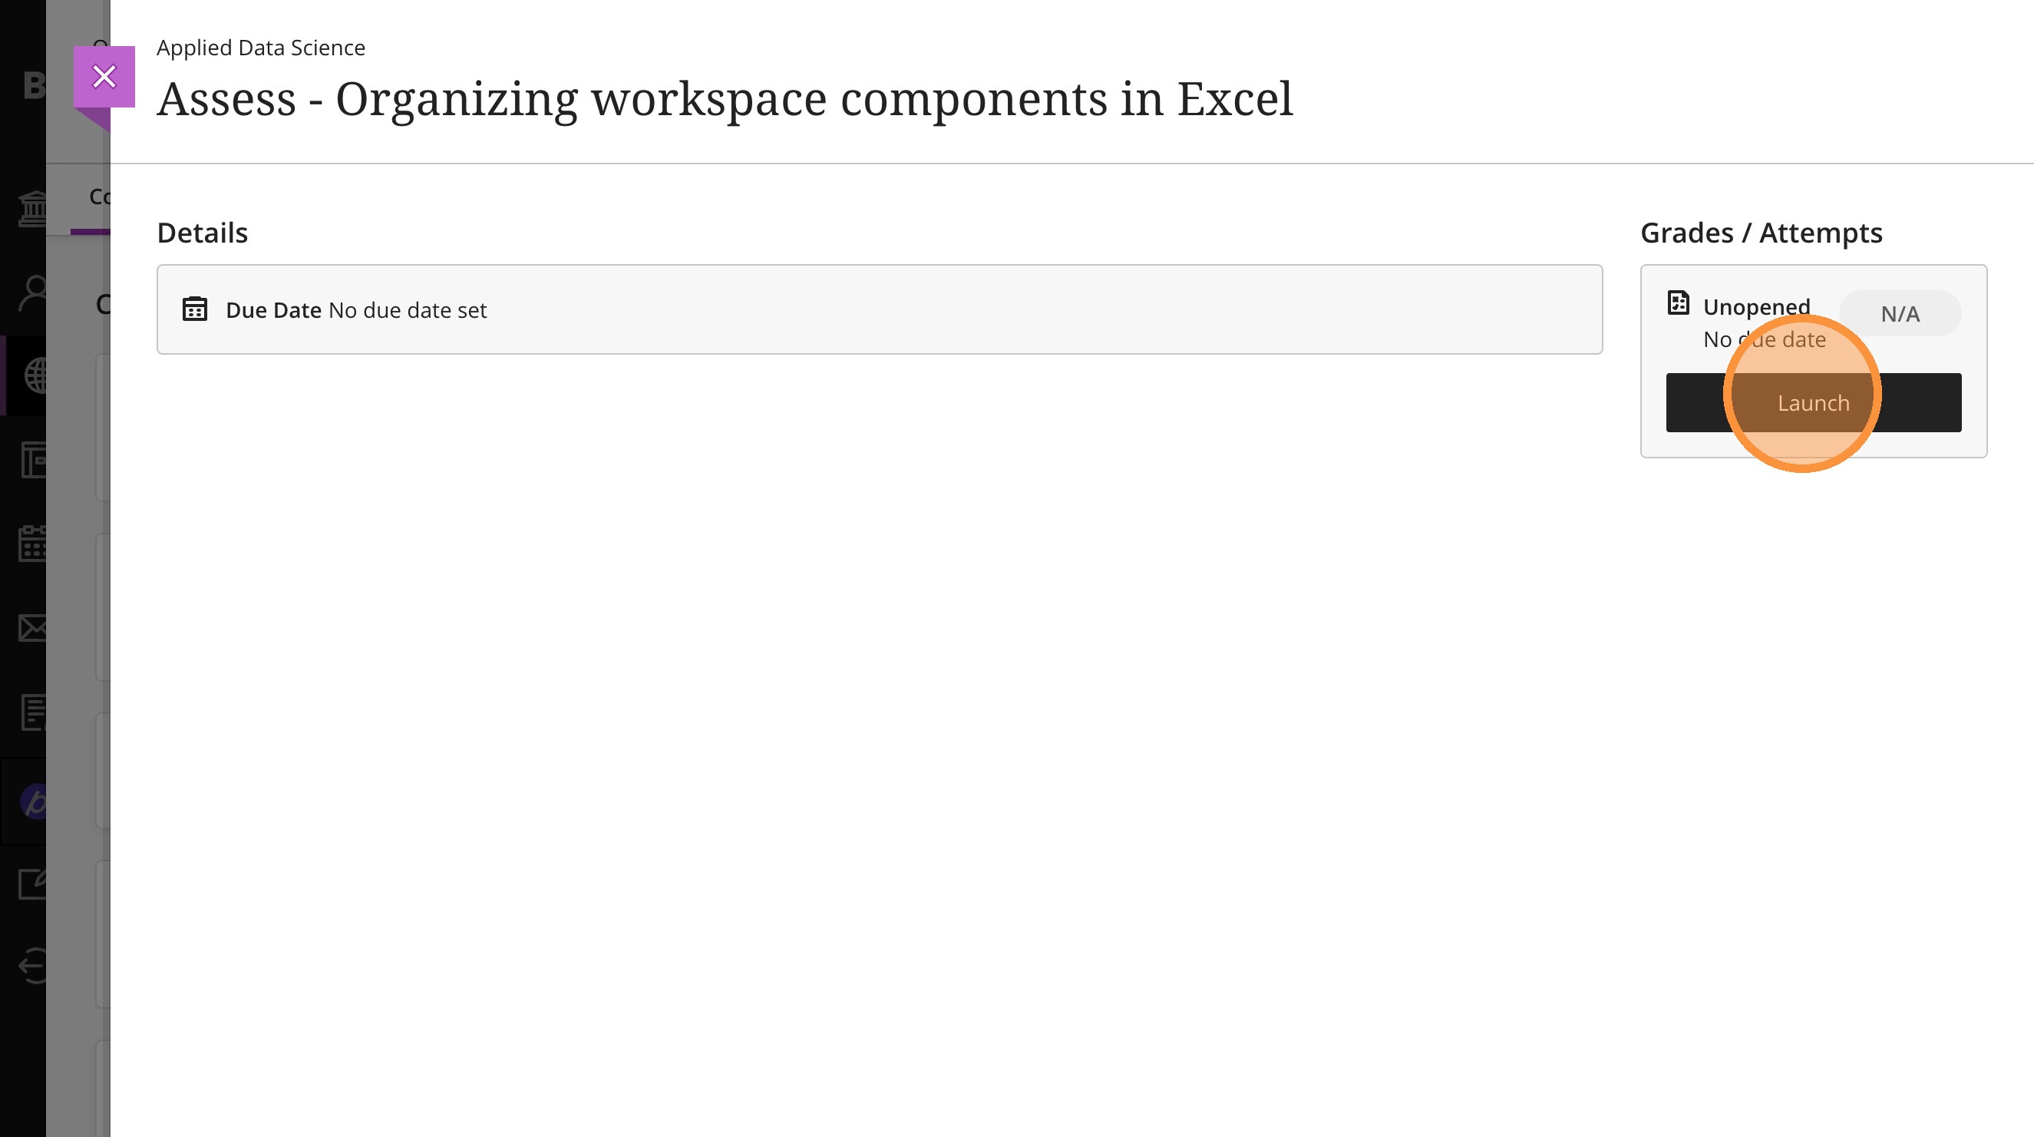Viewport: 2034px width, 1137px height.
Task: Select the partially hidden 'Co' tab
Action: [99, 197]
